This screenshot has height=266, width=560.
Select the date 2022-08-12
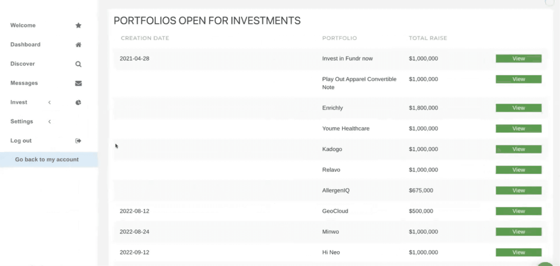click(x=134, y=211)
